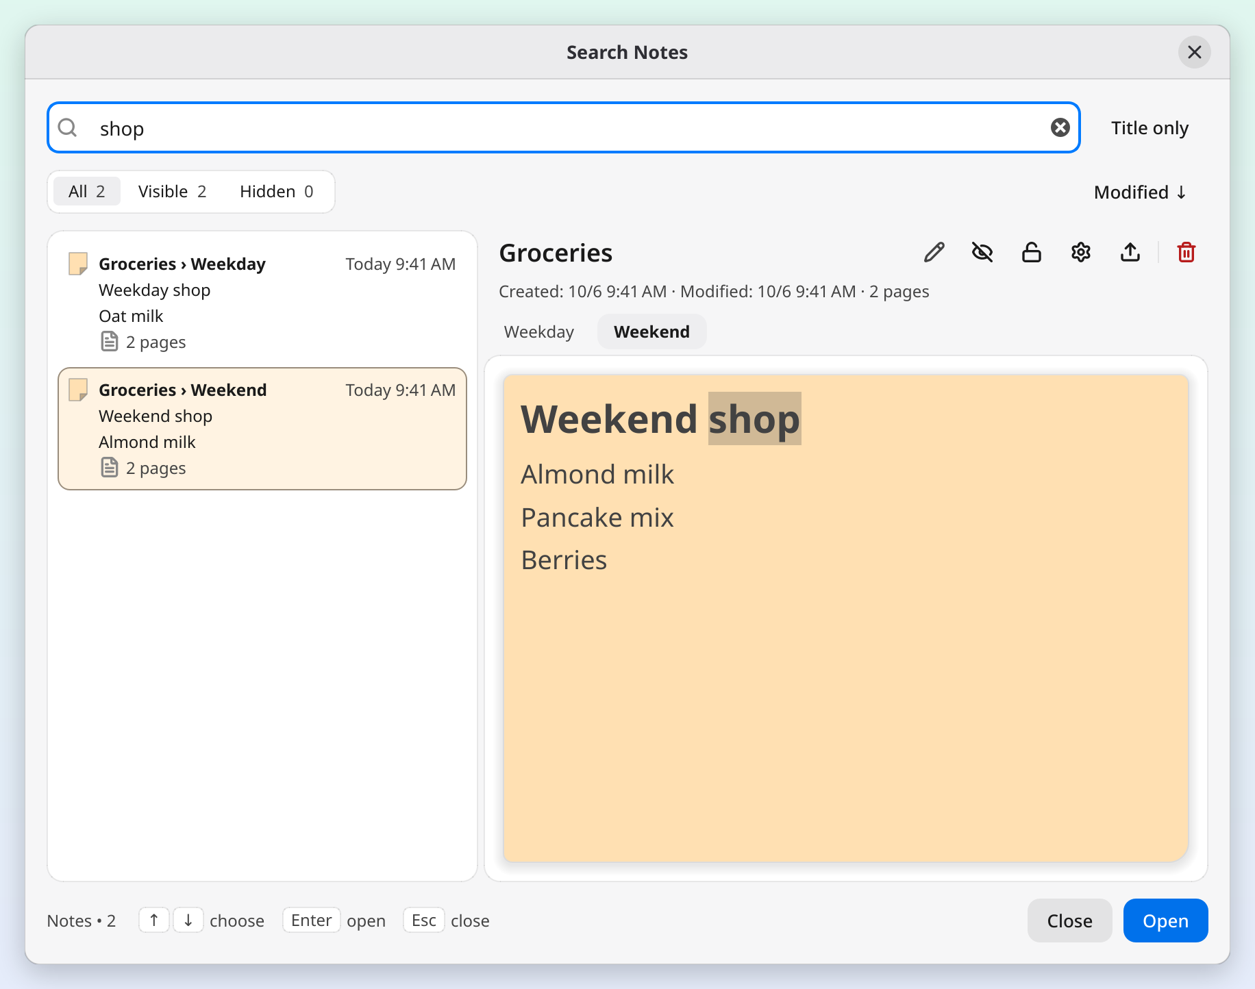Switch to the Weekday page tab
1255x989 pixels.
(539, 331)
